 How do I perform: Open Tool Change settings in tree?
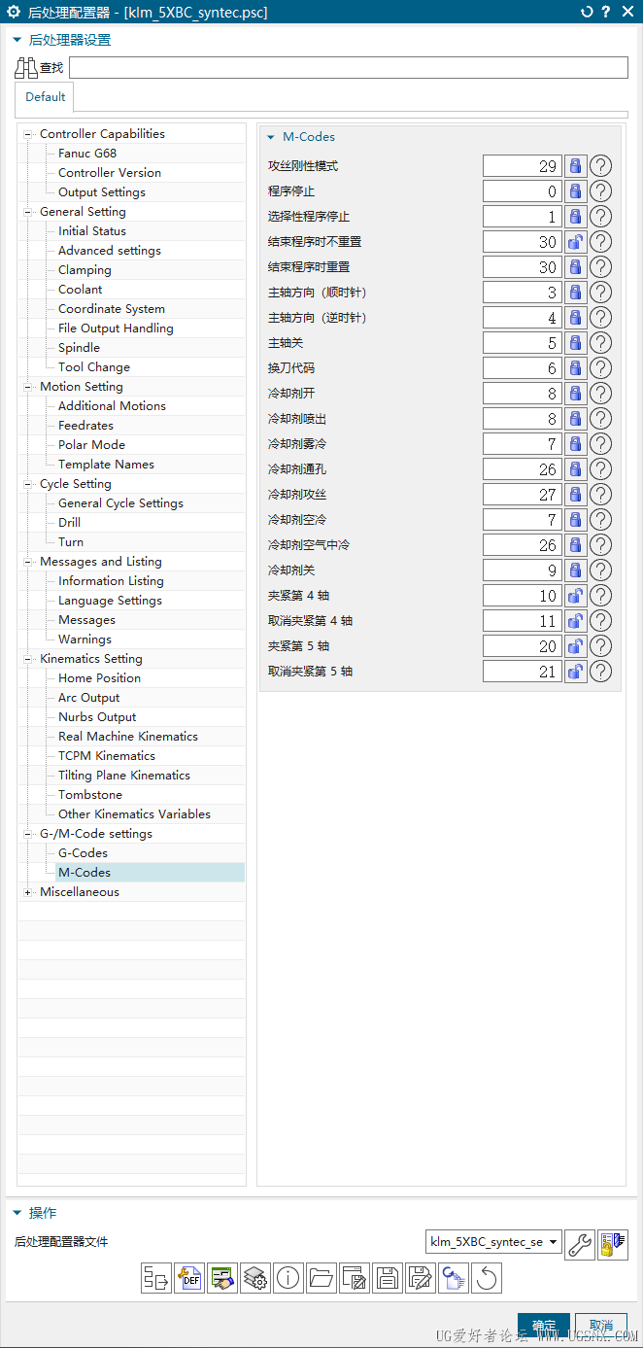pyautogui.click(x=94, y=367)
